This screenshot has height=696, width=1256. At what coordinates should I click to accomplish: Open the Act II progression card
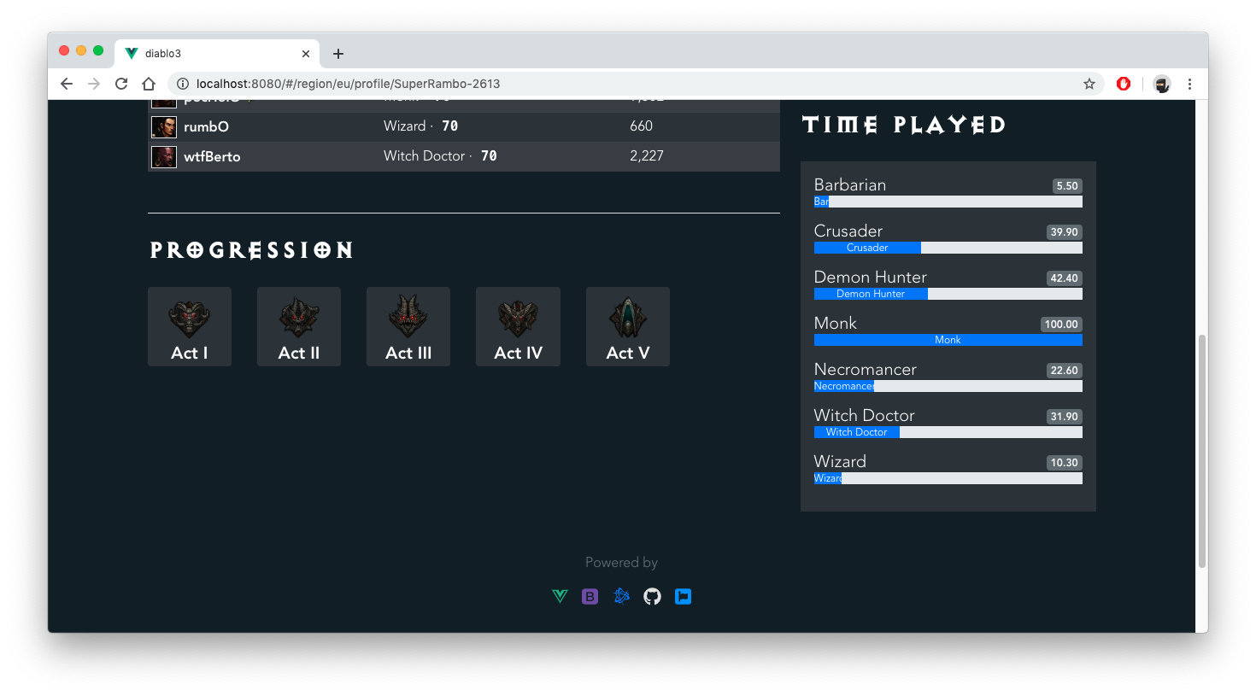(x=299, y=326)
